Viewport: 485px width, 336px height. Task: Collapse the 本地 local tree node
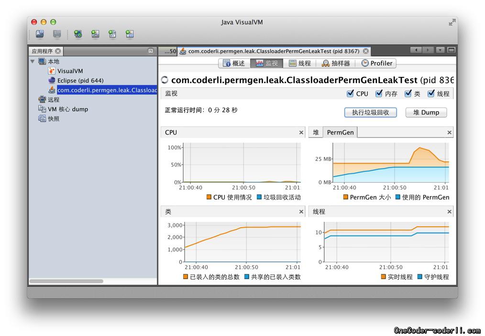click(x=33, y=62)
